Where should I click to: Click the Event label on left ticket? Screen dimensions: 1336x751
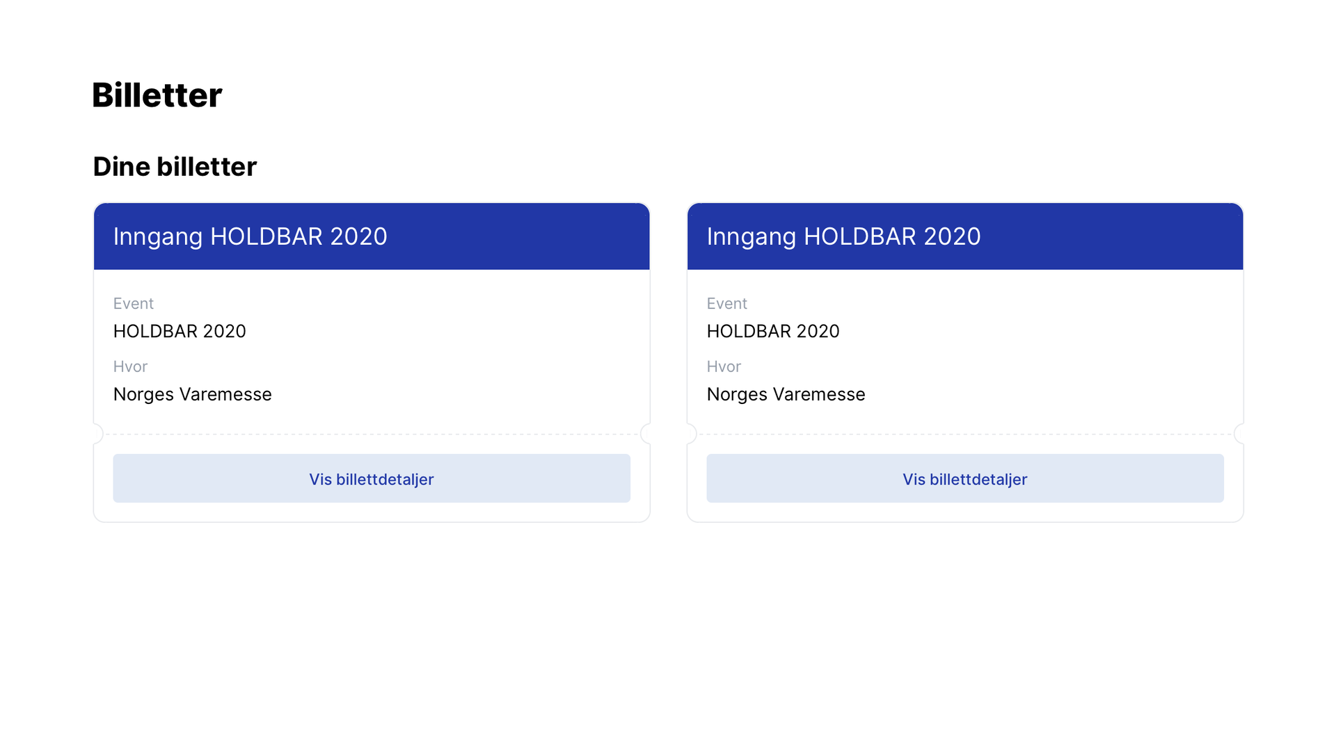click(x=134, y=304)
